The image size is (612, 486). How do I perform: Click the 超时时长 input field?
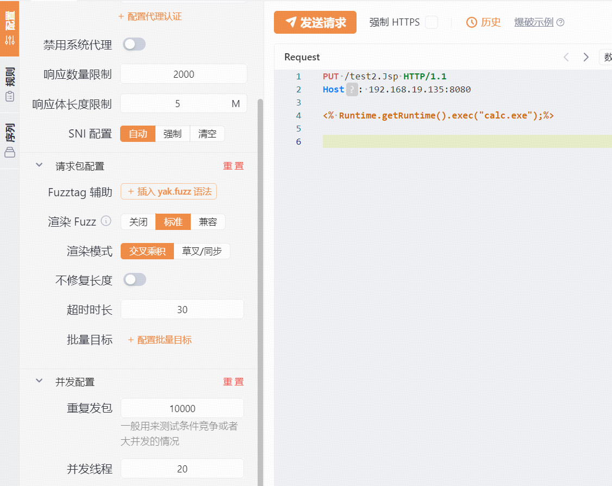pos(182,309)
